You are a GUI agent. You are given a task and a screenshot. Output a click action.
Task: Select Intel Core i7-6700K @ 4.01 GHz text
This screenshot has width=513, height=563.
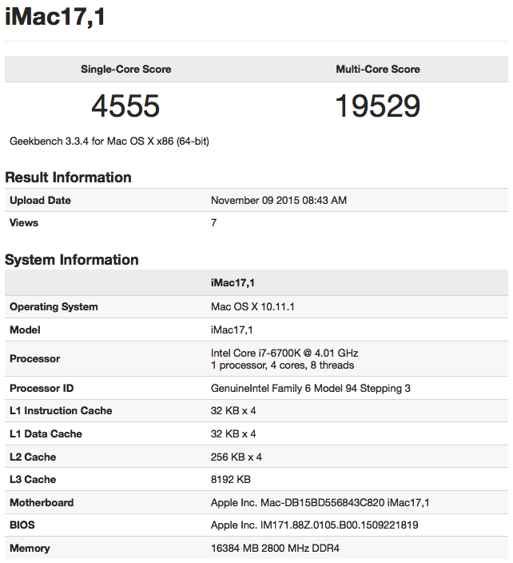point(284,353)
